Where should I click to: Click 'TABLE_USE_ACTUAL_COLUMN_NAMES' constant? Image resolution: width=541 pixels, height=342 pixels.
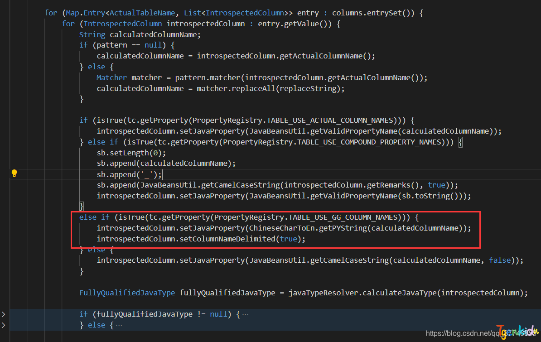point(330,120)
